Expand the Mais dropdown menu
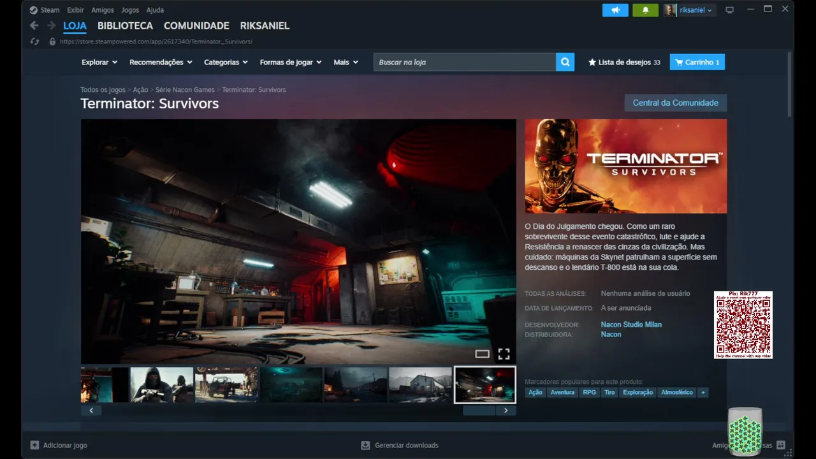This screenshot has width=816, height=459. click(x=346, y=62)
